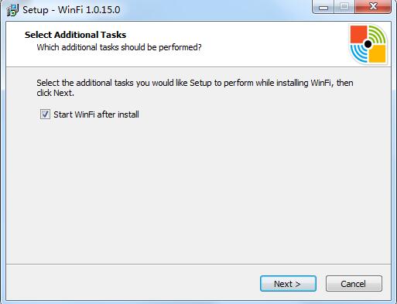This screenshot has width=397, height=304.
Task: Click the red square of WinFi logo
Action: 358,34
